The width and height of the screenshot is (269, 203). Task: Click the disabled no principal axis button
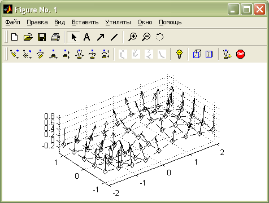162,54
